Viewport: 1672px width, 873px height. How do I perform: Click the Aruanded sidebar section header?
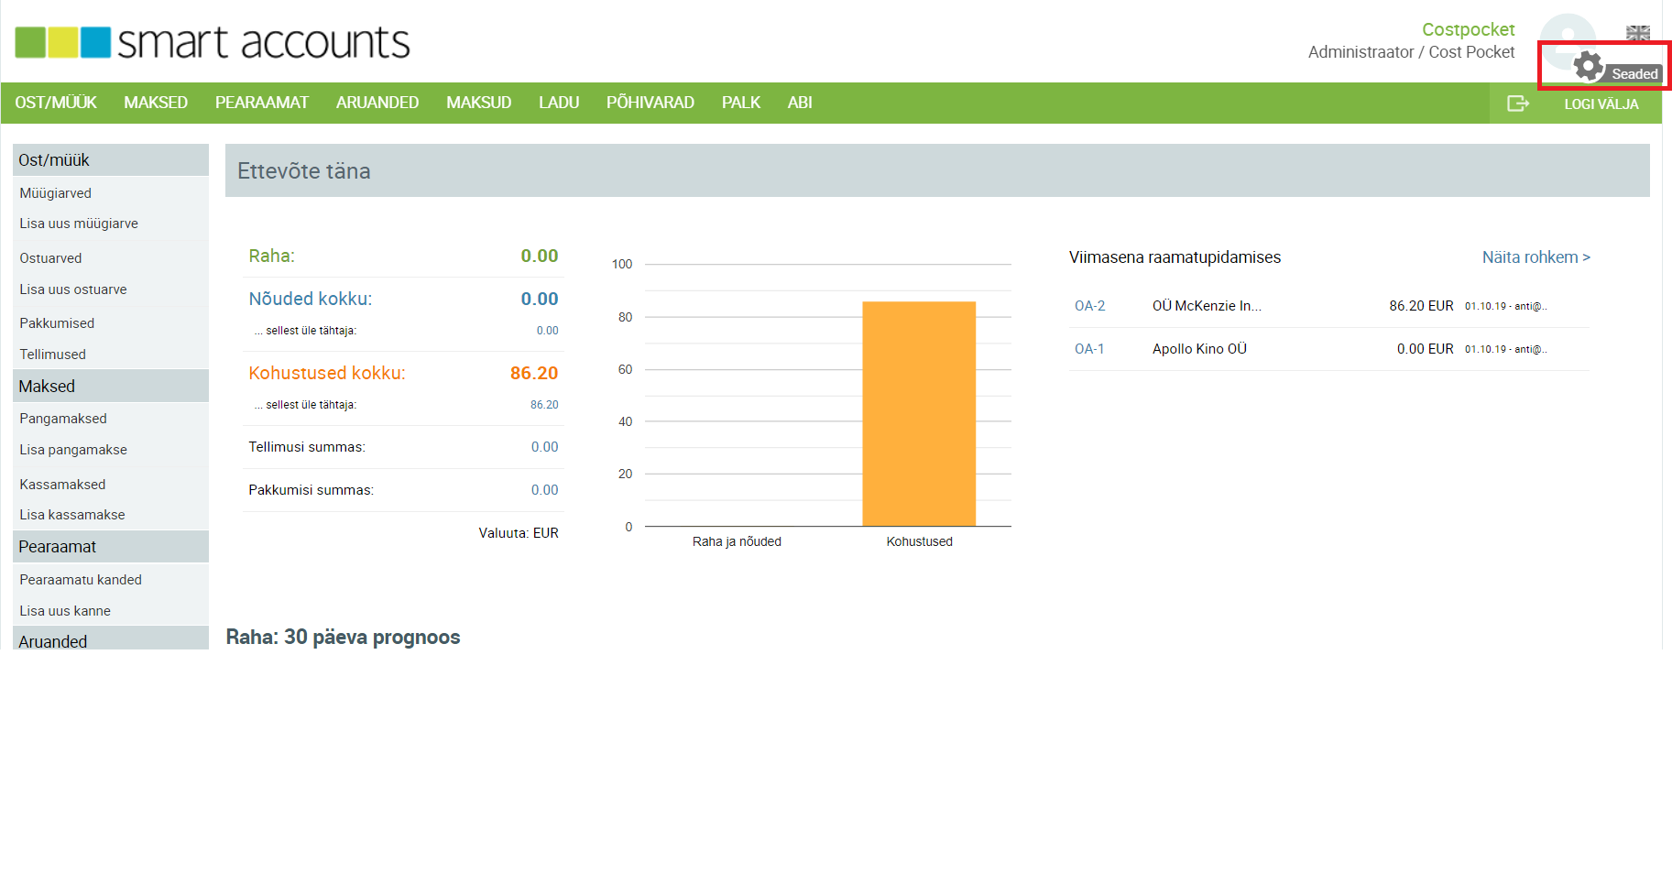[x=111, y=639]
